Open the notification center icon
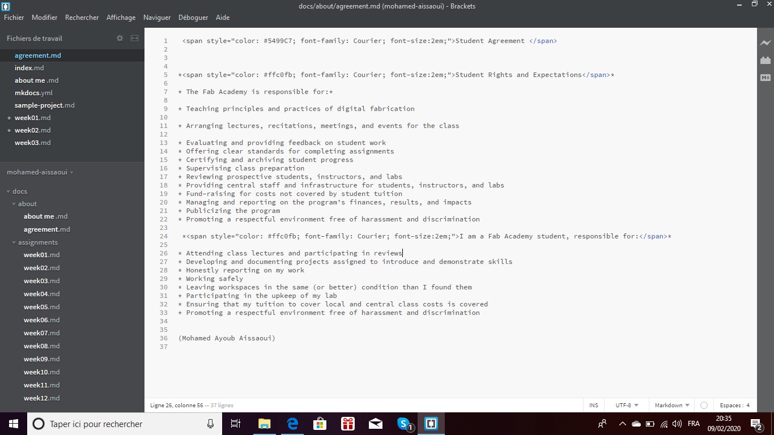774x435 pixels. click(x=756, y=424)
